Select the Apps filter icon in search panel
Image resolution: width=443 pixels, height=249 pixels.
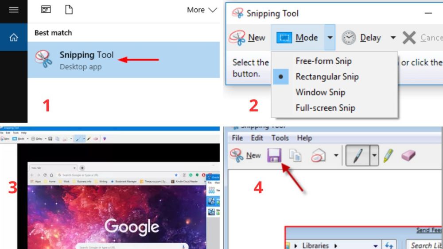pyautogui.click(x=46, y=10)
